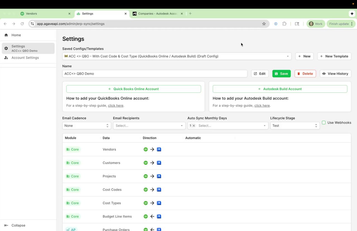Image resolution: width=357 pixels, height=231 pixels.
Task: Remove the "1" tag from Auto Sync Monthly Days
Action: coord(194,126)
